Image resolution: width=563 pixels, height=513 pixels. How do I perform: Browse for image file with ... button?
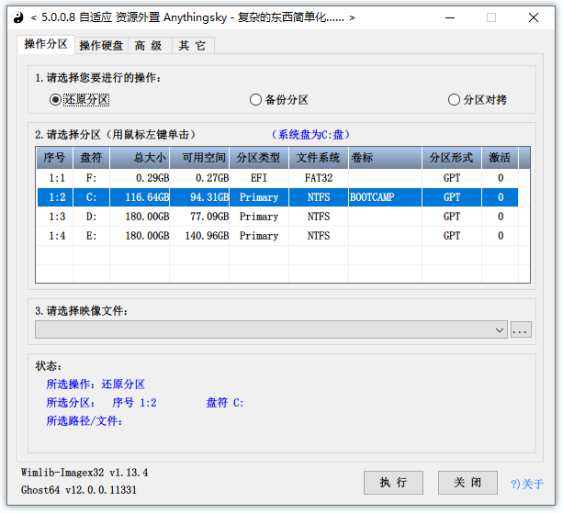click(521, 329)
